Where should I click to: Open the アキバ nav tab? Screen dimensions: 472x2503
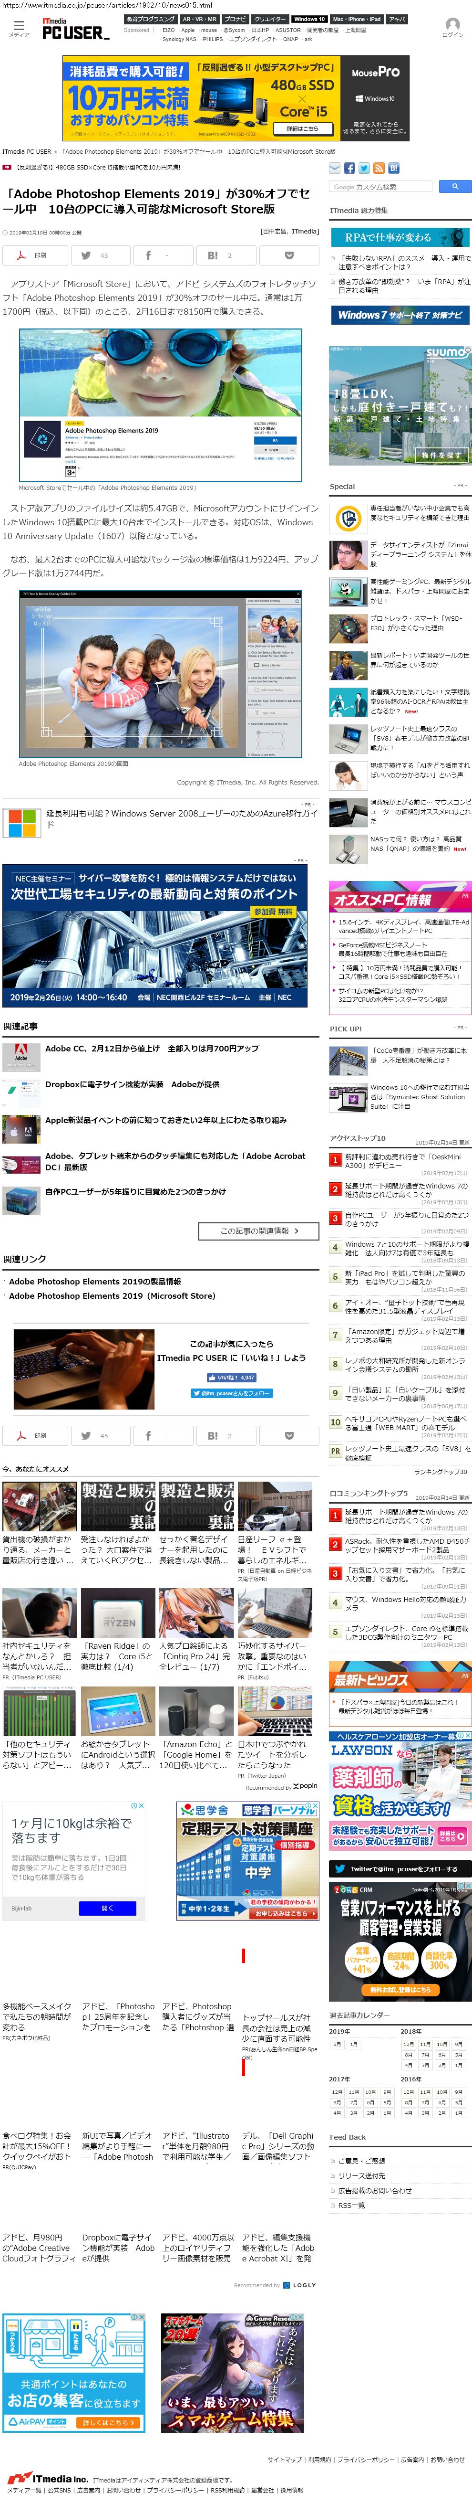397,19
